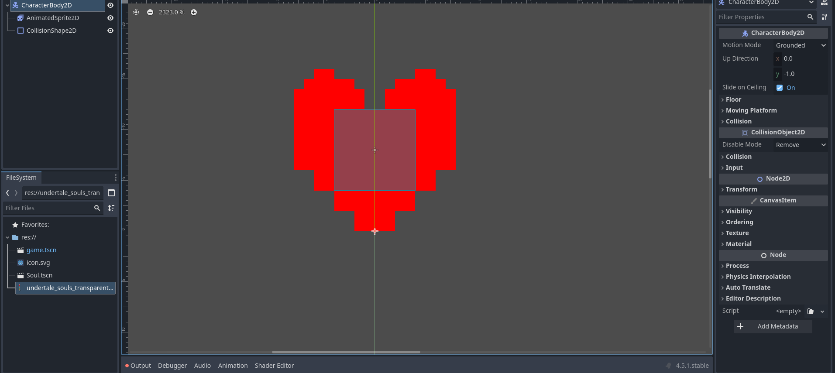835x373 pixels.
Task: Click the AnimatedSprite2D node type icon
Action: (21, 18)
